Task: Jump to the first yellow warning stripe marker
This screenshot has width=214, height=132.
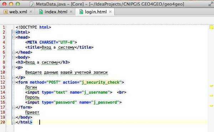Action: click(x=211, y=86)
